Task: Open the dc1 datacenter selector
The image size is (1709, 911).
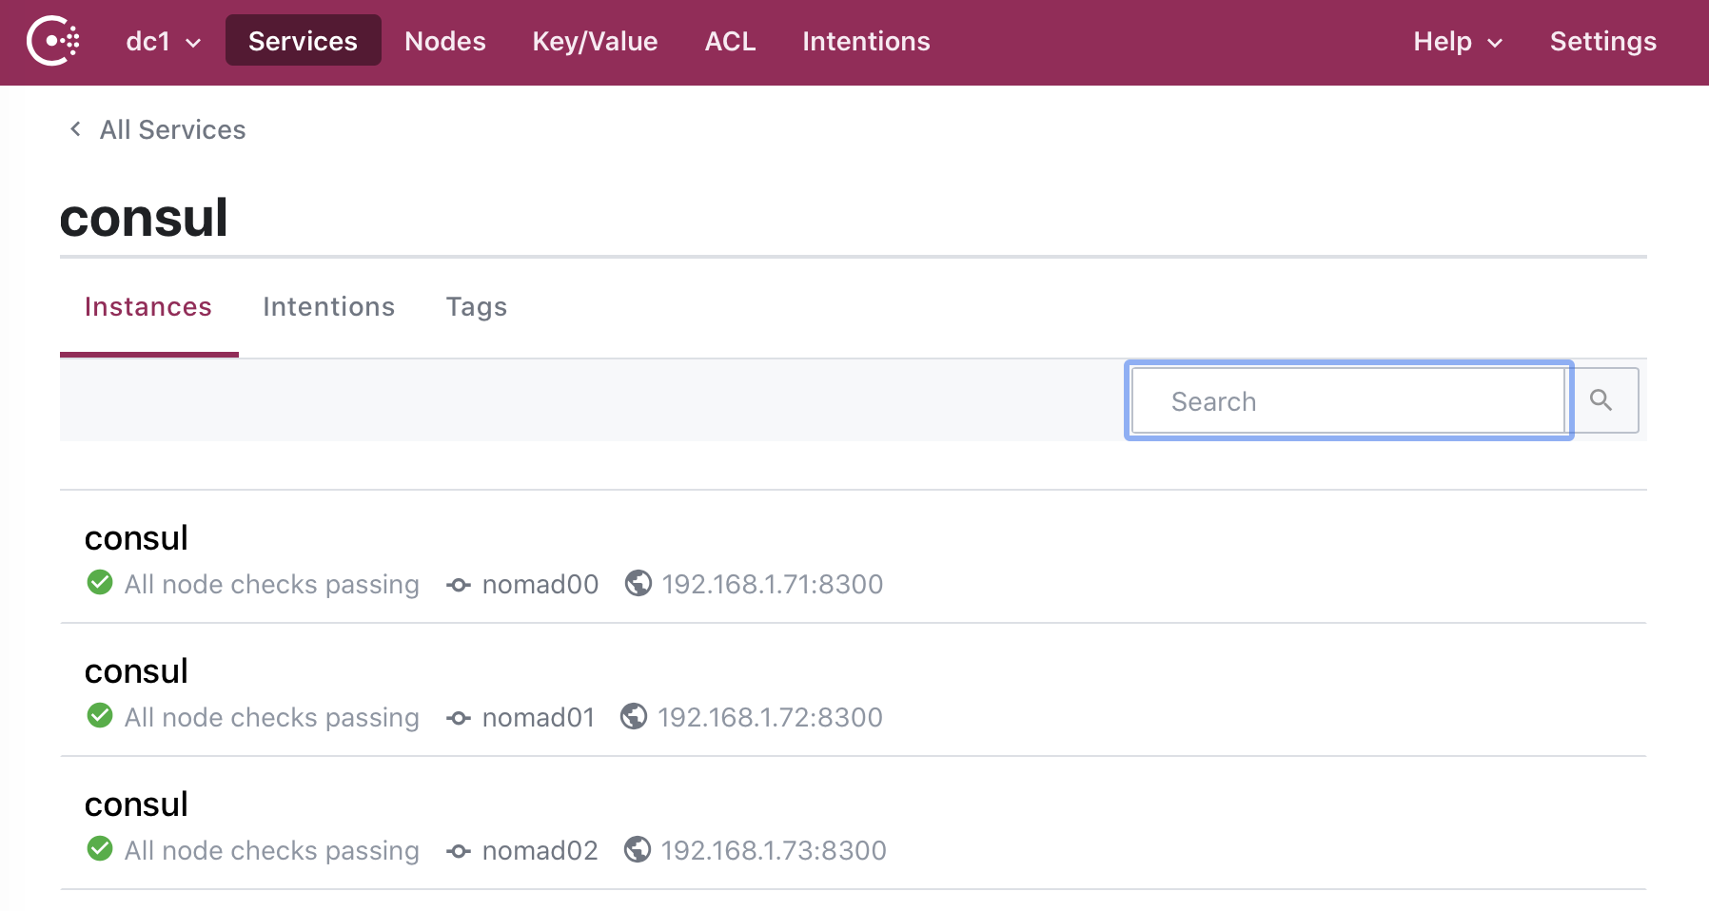Action: tap(162, 41)
